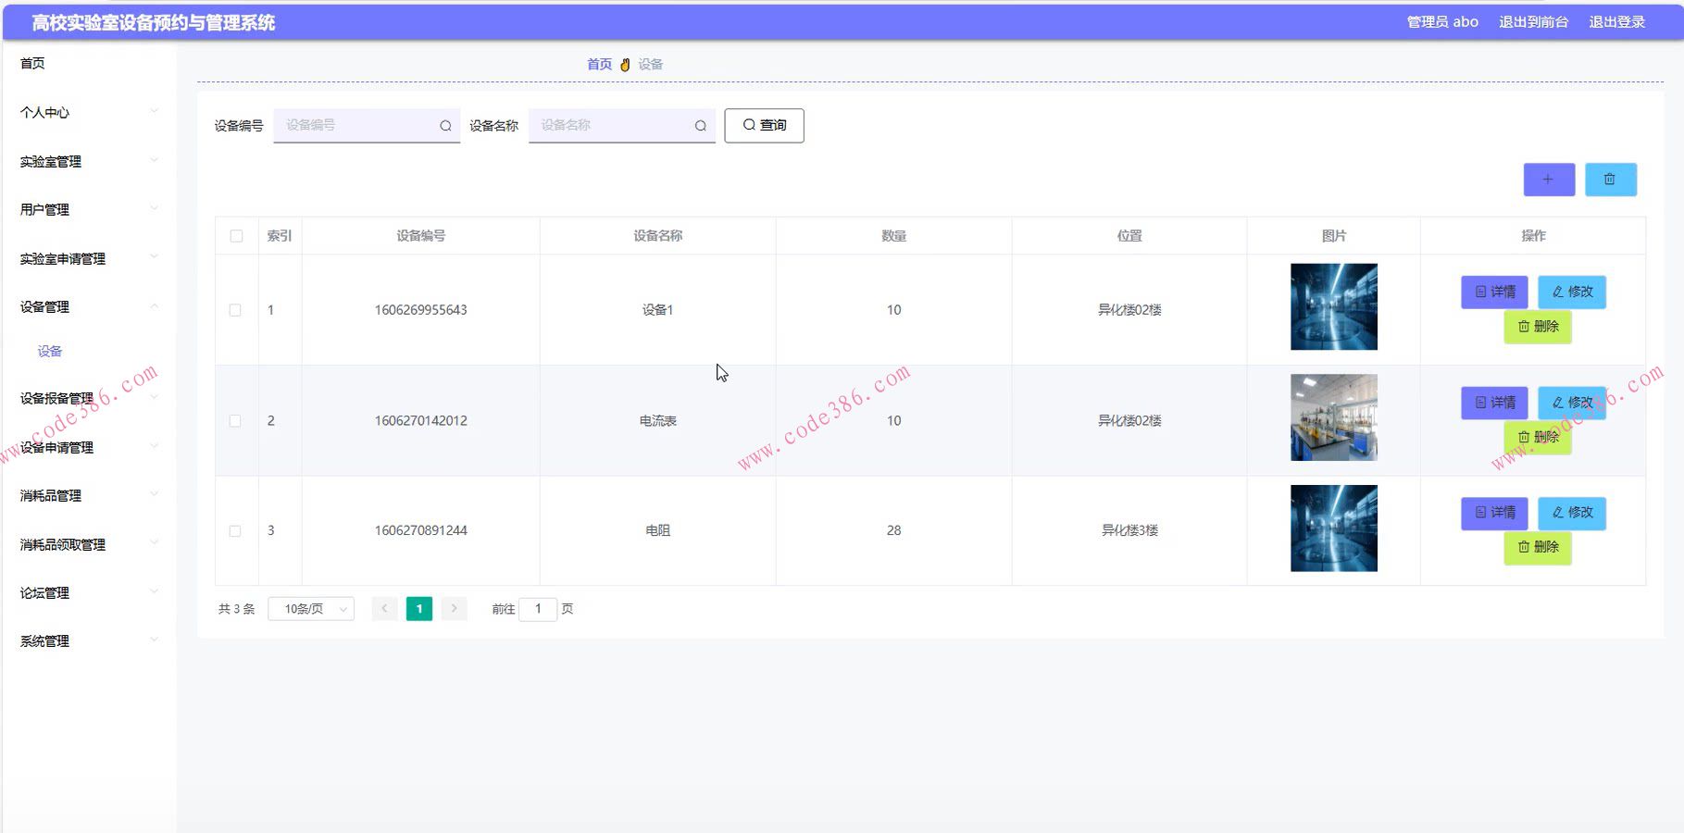Viewport: 1684px width, 833px height.
Task: Click the 设备名称 search input field
Action: coord(622,126)
